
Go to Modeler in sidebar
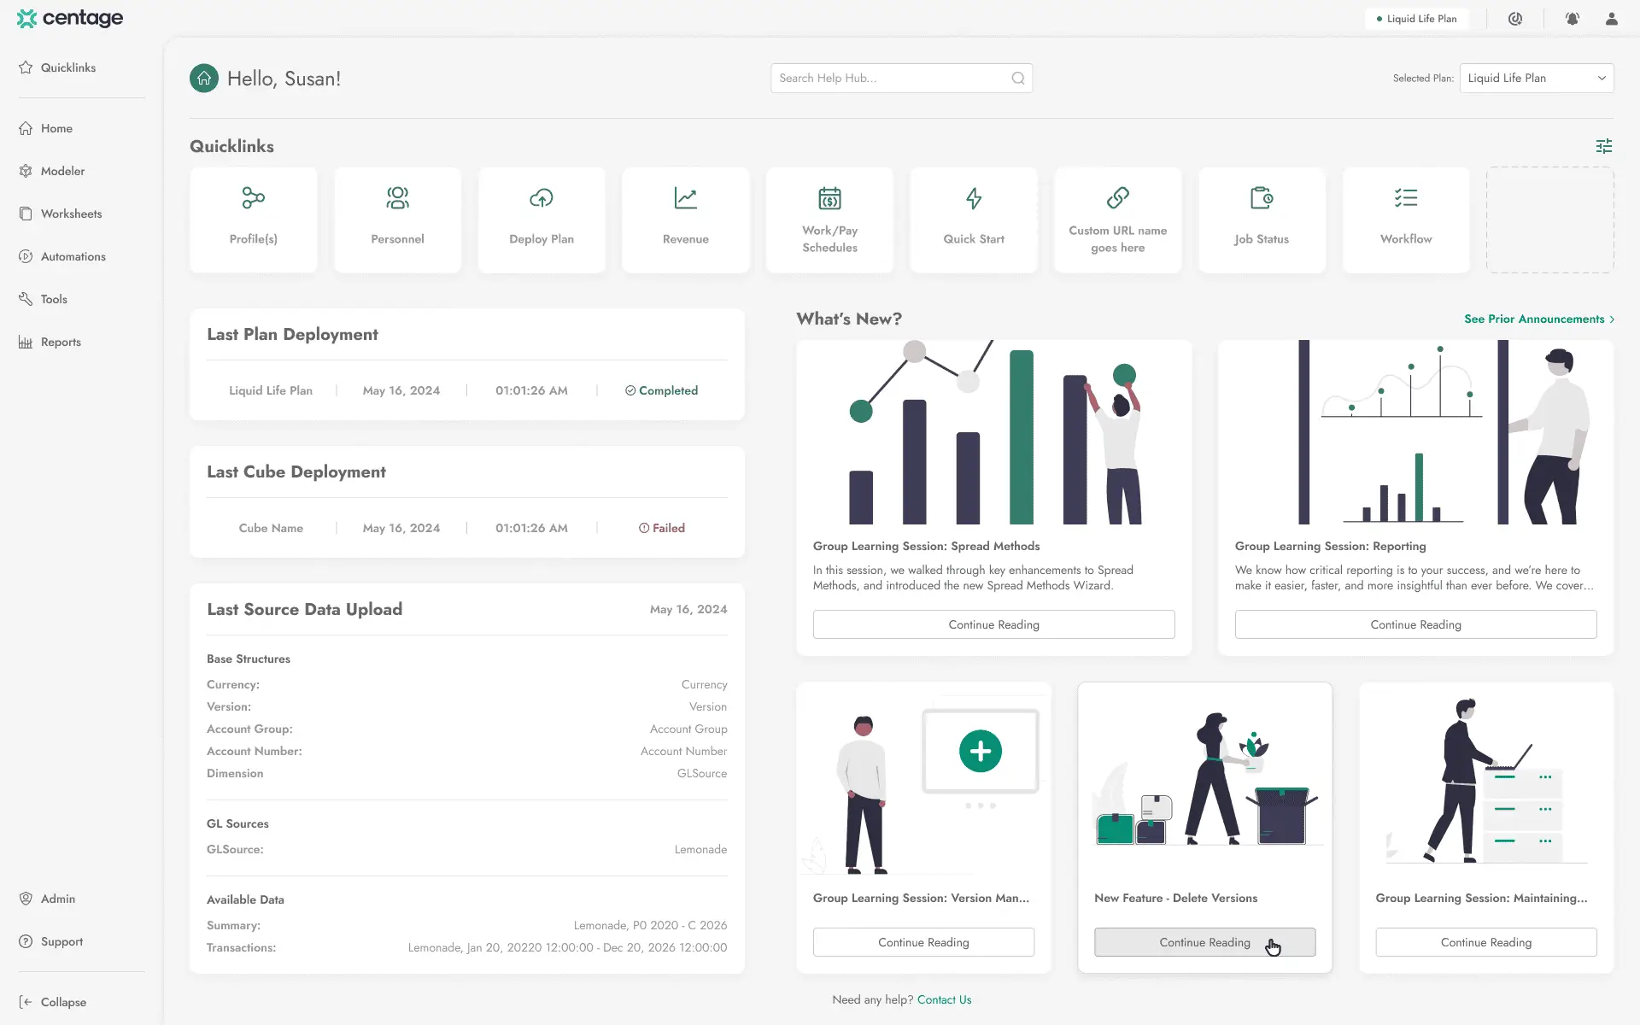click(62, 171)
